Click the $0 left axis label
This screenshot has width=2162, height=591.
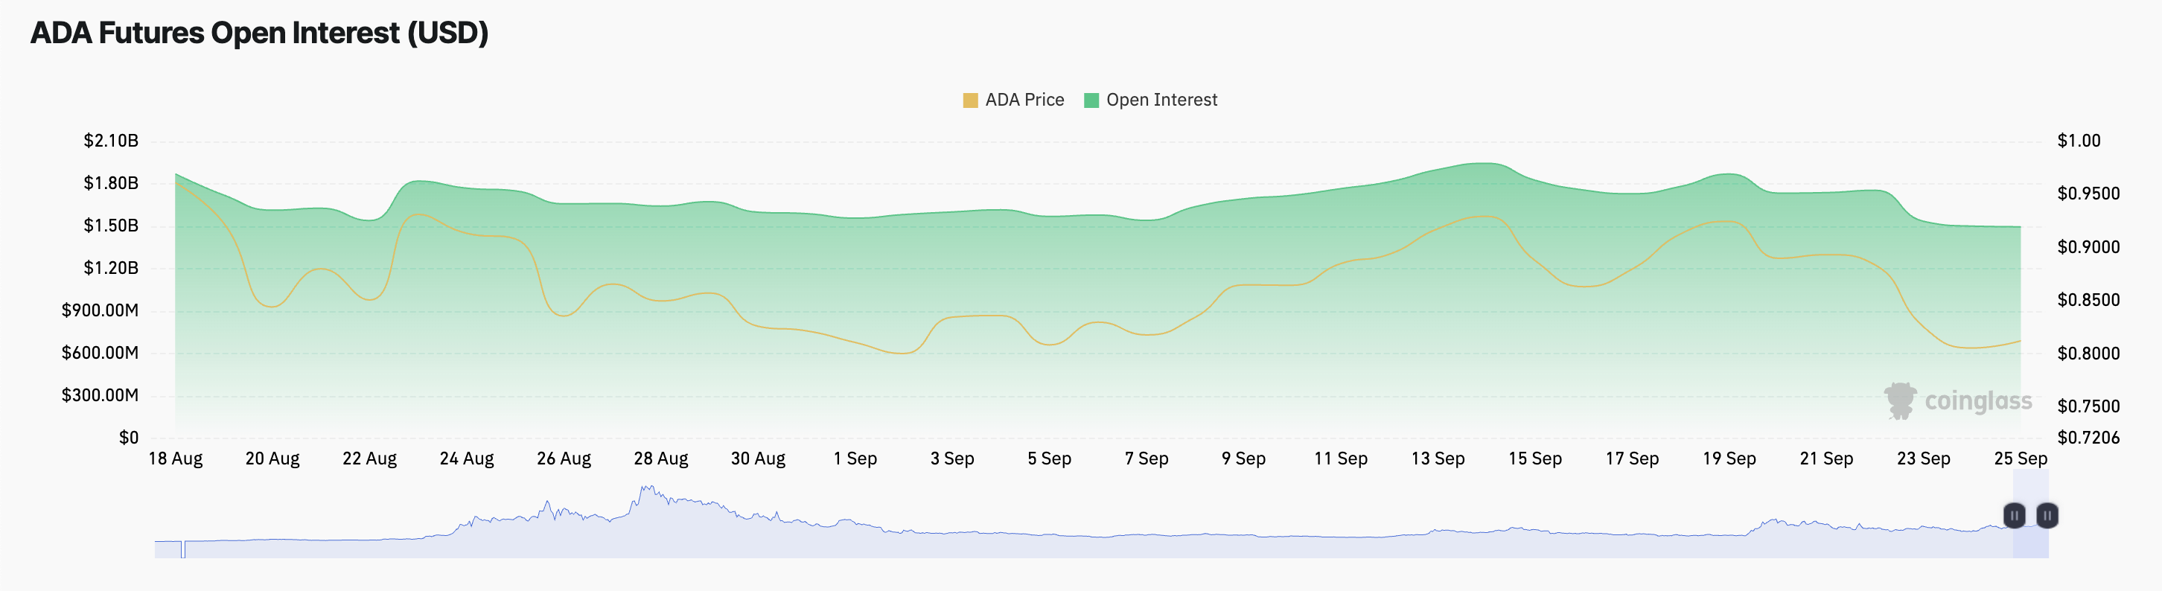click(128, 438)
